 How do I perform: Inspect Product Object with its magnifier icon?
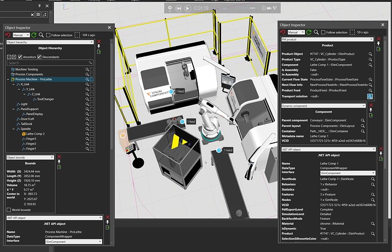point(370,53)
